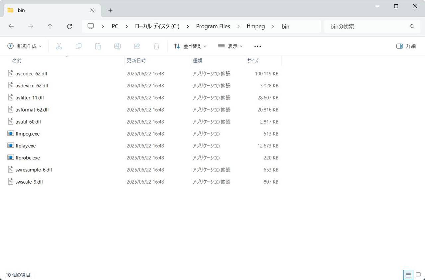425x280 pixels.
Task: Click the forward navigation arrow
Action: (31, 26)
